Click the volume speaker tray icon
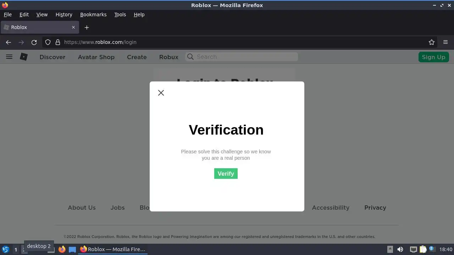The image size is (454, 255). [400, 249]
